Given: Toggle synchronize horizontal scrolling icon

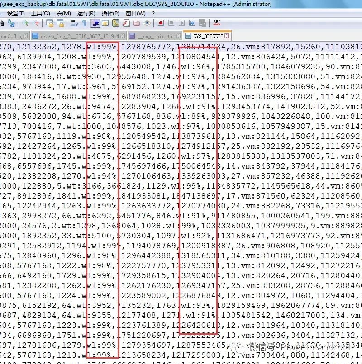Looking at the screenshot, I should pos(60,23).
